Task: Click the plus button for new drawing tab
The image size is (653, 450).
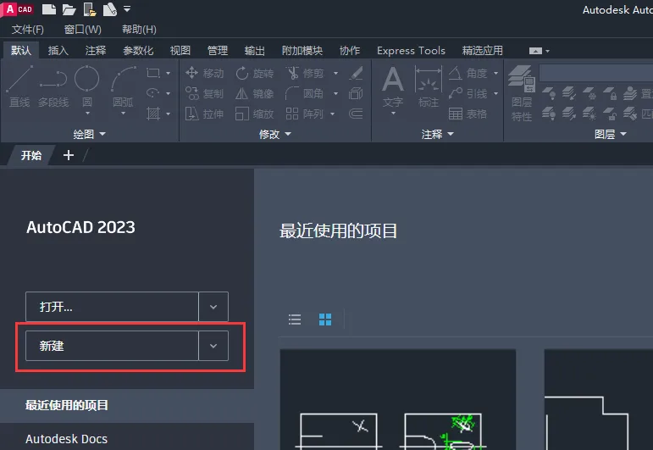Action: (69, 155)
